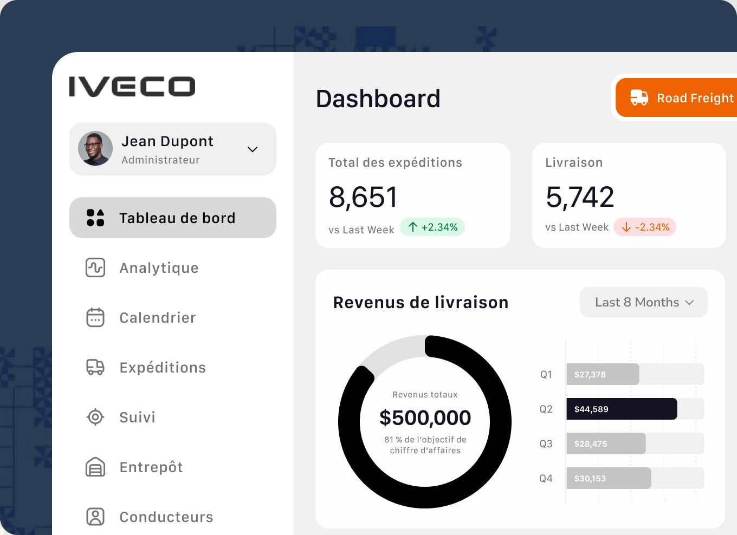Click the green up arrow in +2.34% badge
737x535 pixels.
pyautogui.click(x=413, y=227)
